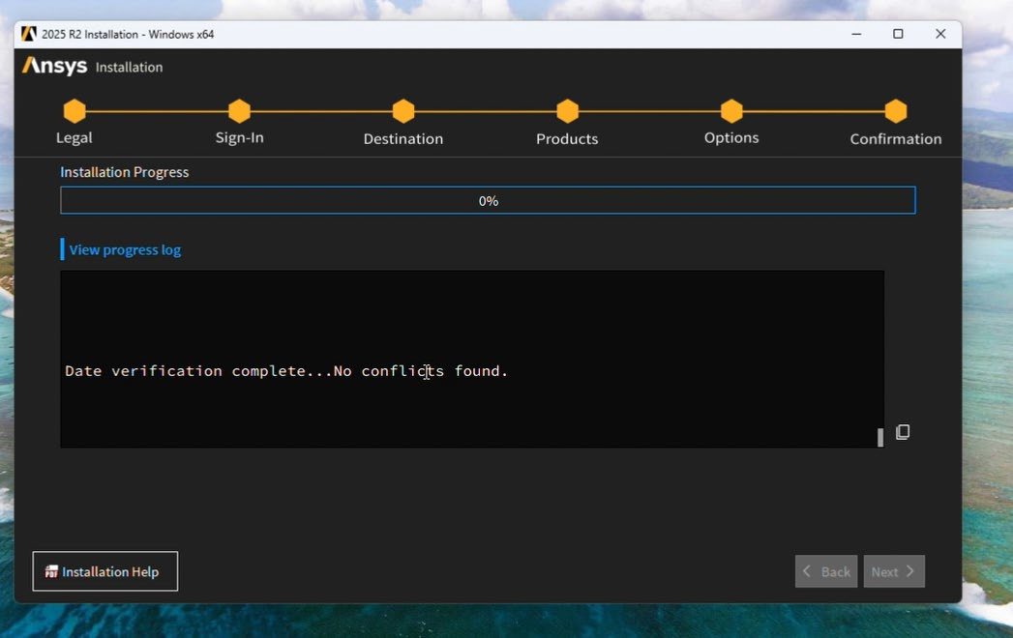Minimize the Ansys installation window
The height and width of the screenshot is (638, 1013).
tap(855, 34)
